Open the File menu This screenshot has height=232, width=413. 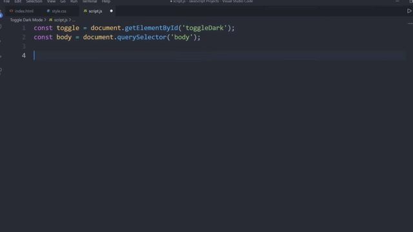(6, 1)
